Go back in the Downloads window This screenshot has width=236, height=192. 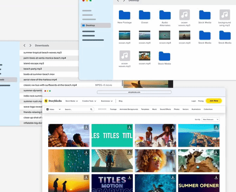[x=25, y=45]
